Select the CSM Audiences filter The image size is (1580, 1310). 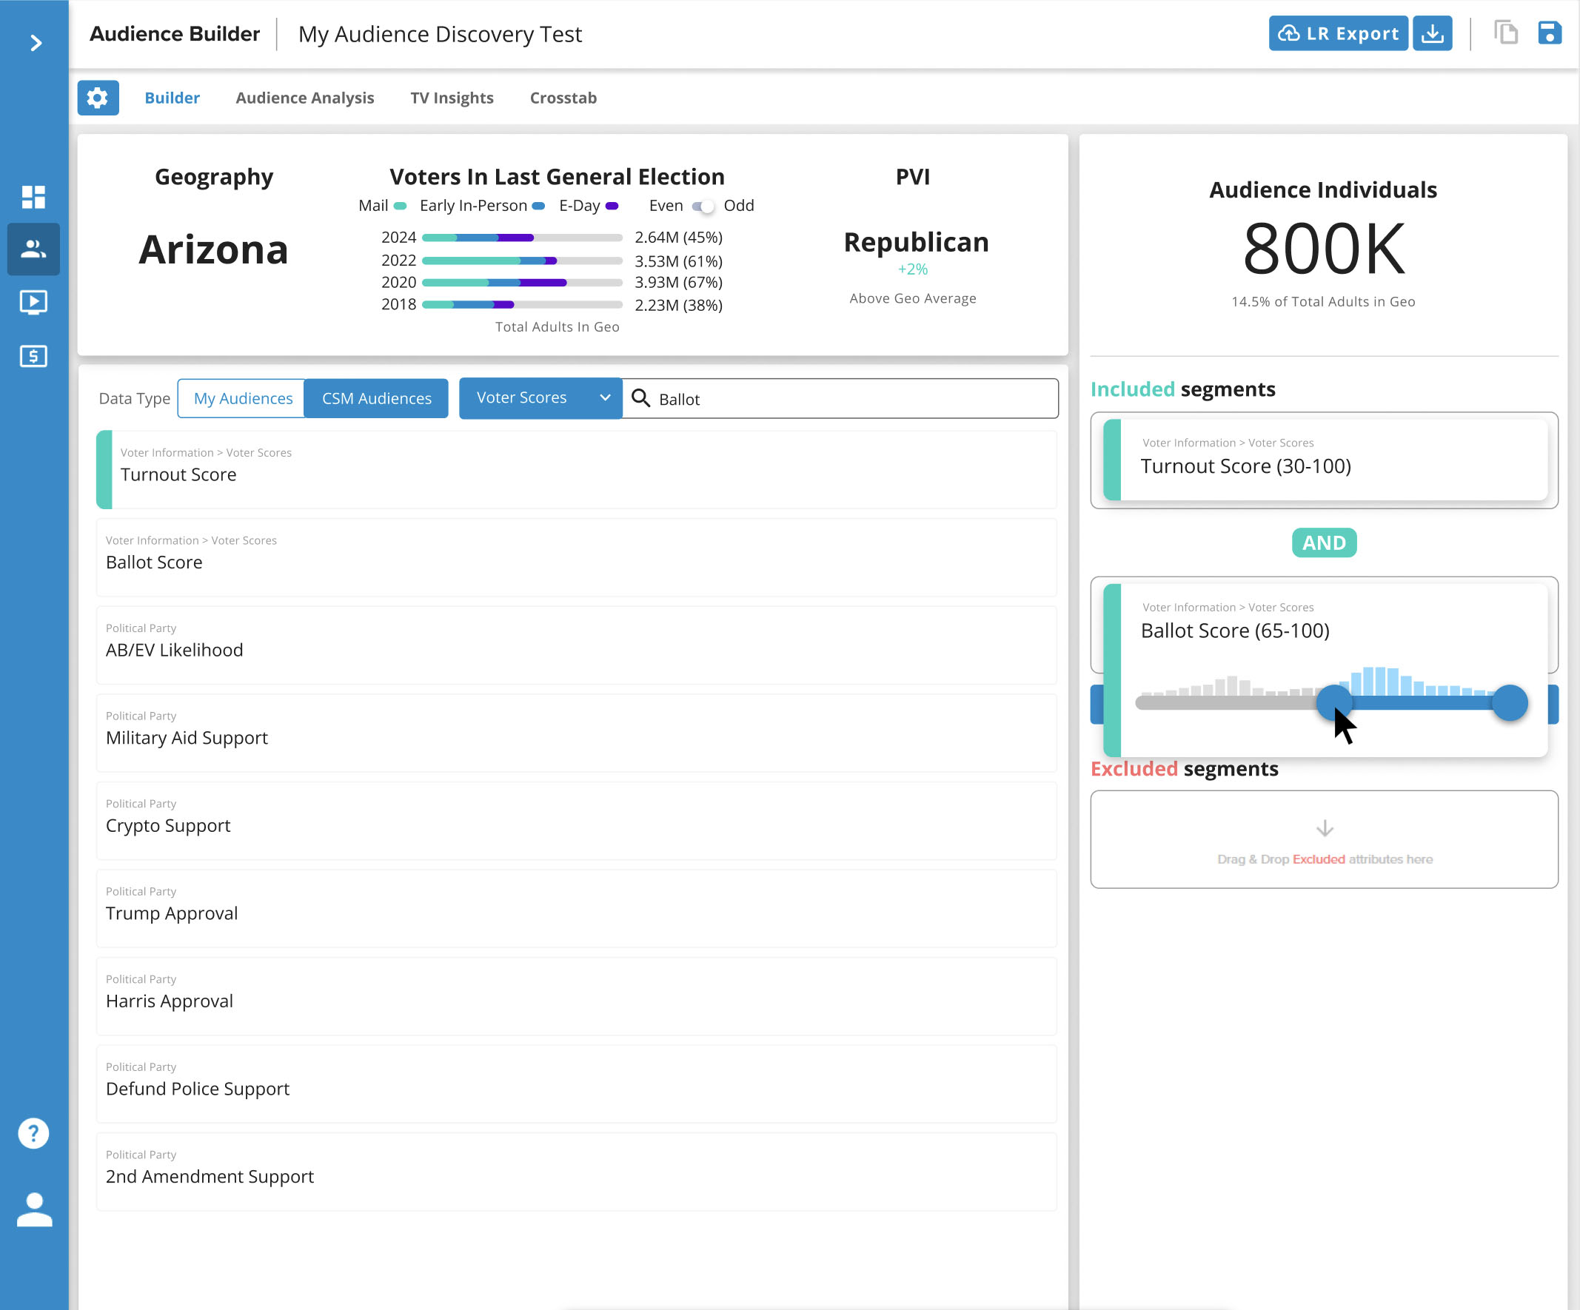tap(376, 398)
